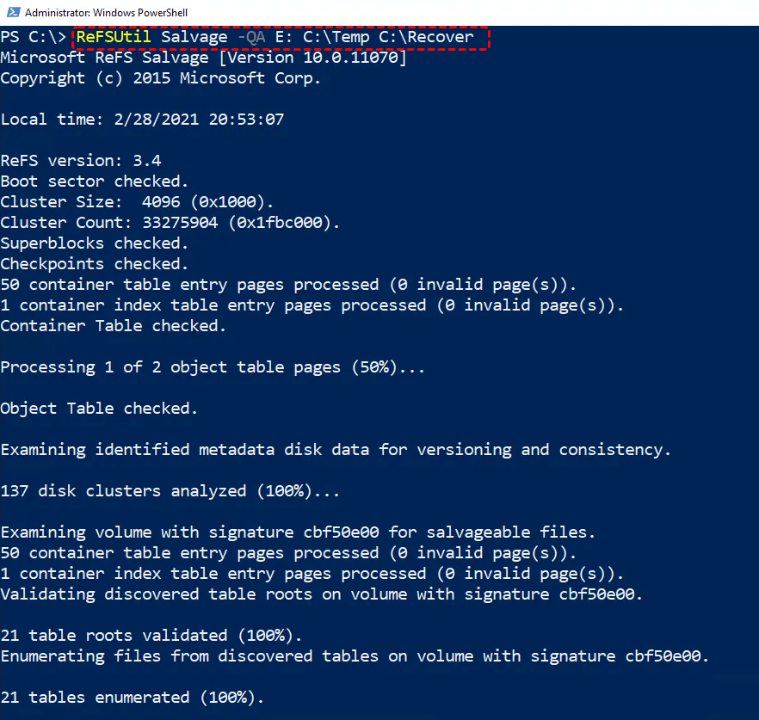The width and height of the screenshot is (759, 720).
Task: Click the Container Table checked line
Action: (114, 326)
